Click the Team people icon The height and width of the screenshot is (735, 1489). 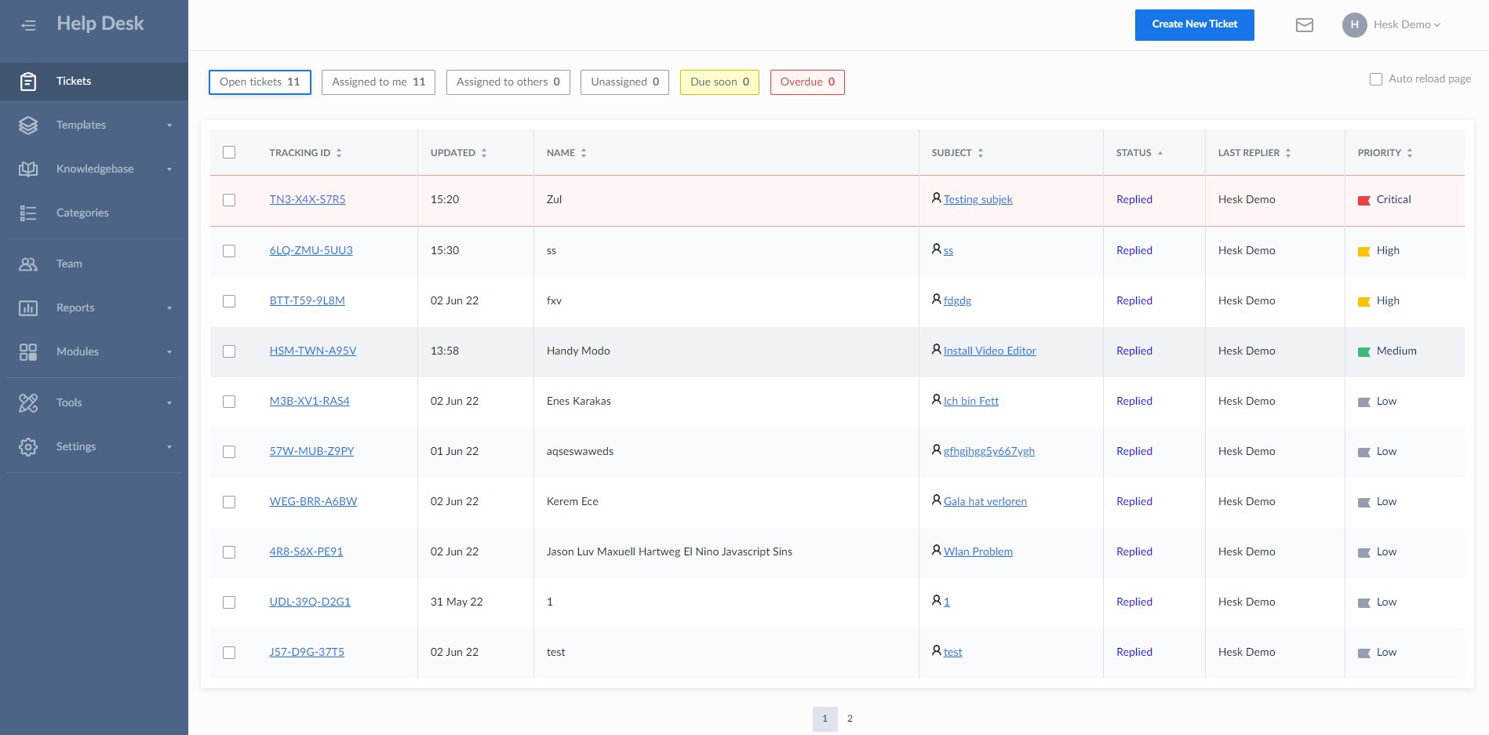(28, 264)
